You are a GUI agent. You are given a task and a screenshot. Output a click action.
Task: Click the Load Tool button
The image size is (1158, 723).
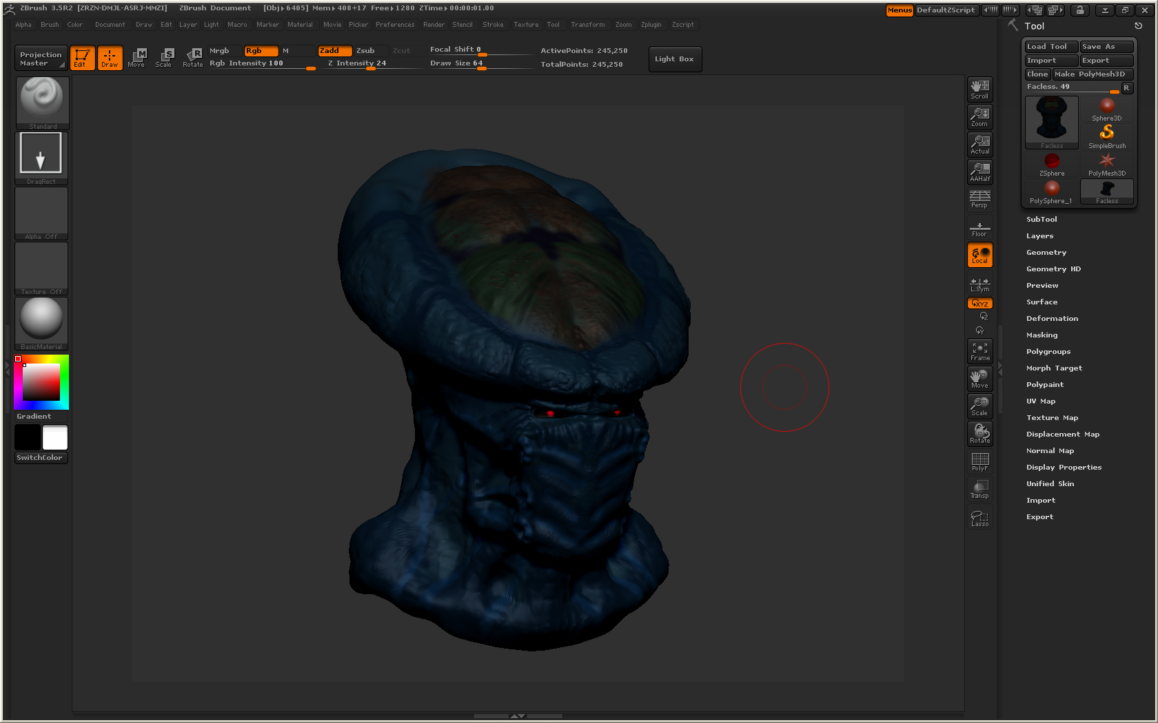click(1050, 47)
